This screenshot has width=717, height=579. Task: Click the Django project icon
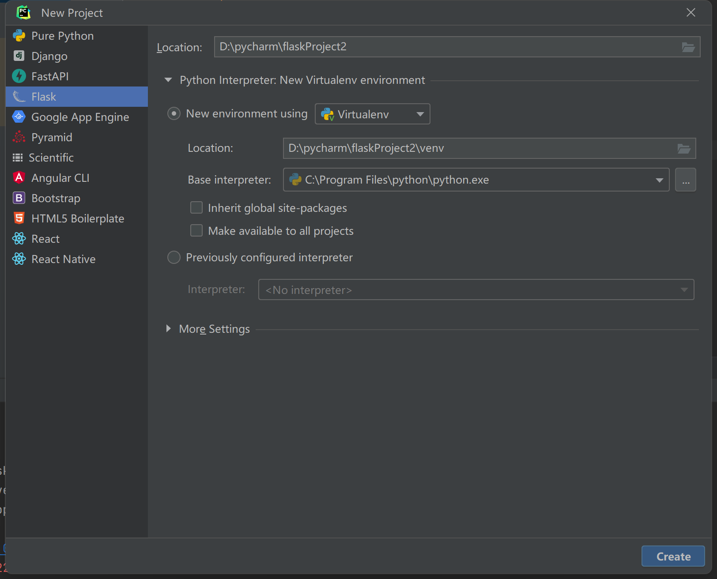[x=19, y=56]
